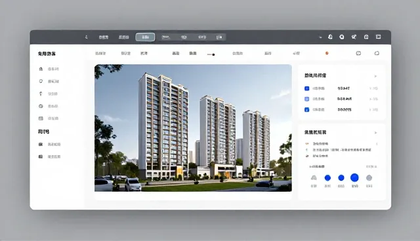Click the slider handle in the secondary navigation row
The width and height of the screenshot is (420, 241).
[x=213, y=54]
